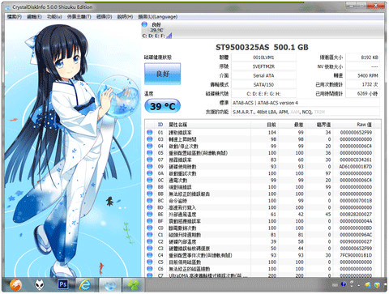Click the status orb for attribute 0A
The image size is (389, 294).
[149, 173]
